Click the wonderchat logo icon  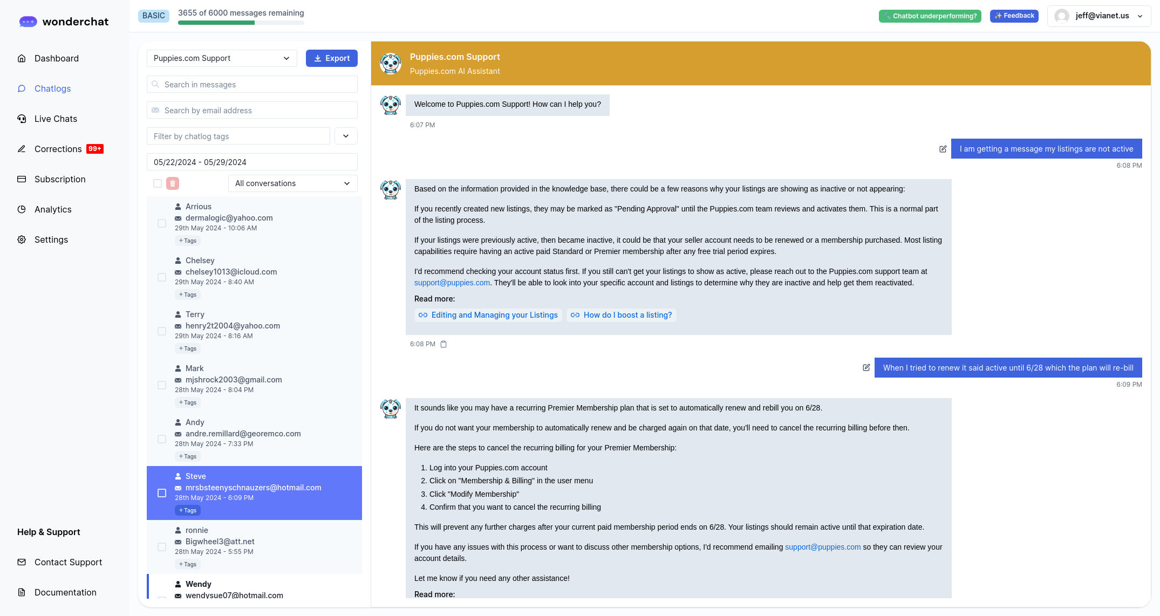[x=28, y=22]
